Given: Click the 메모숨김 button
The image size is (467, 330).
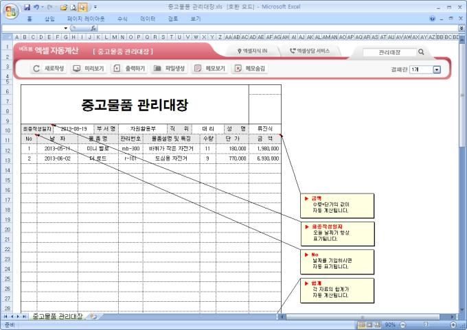Looking at the screenshot, I should (x=250, y=69).
